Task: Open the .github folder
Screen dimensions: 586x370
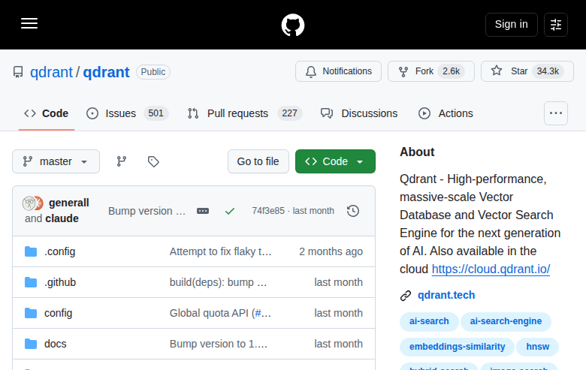Action: tap(60, 282)
